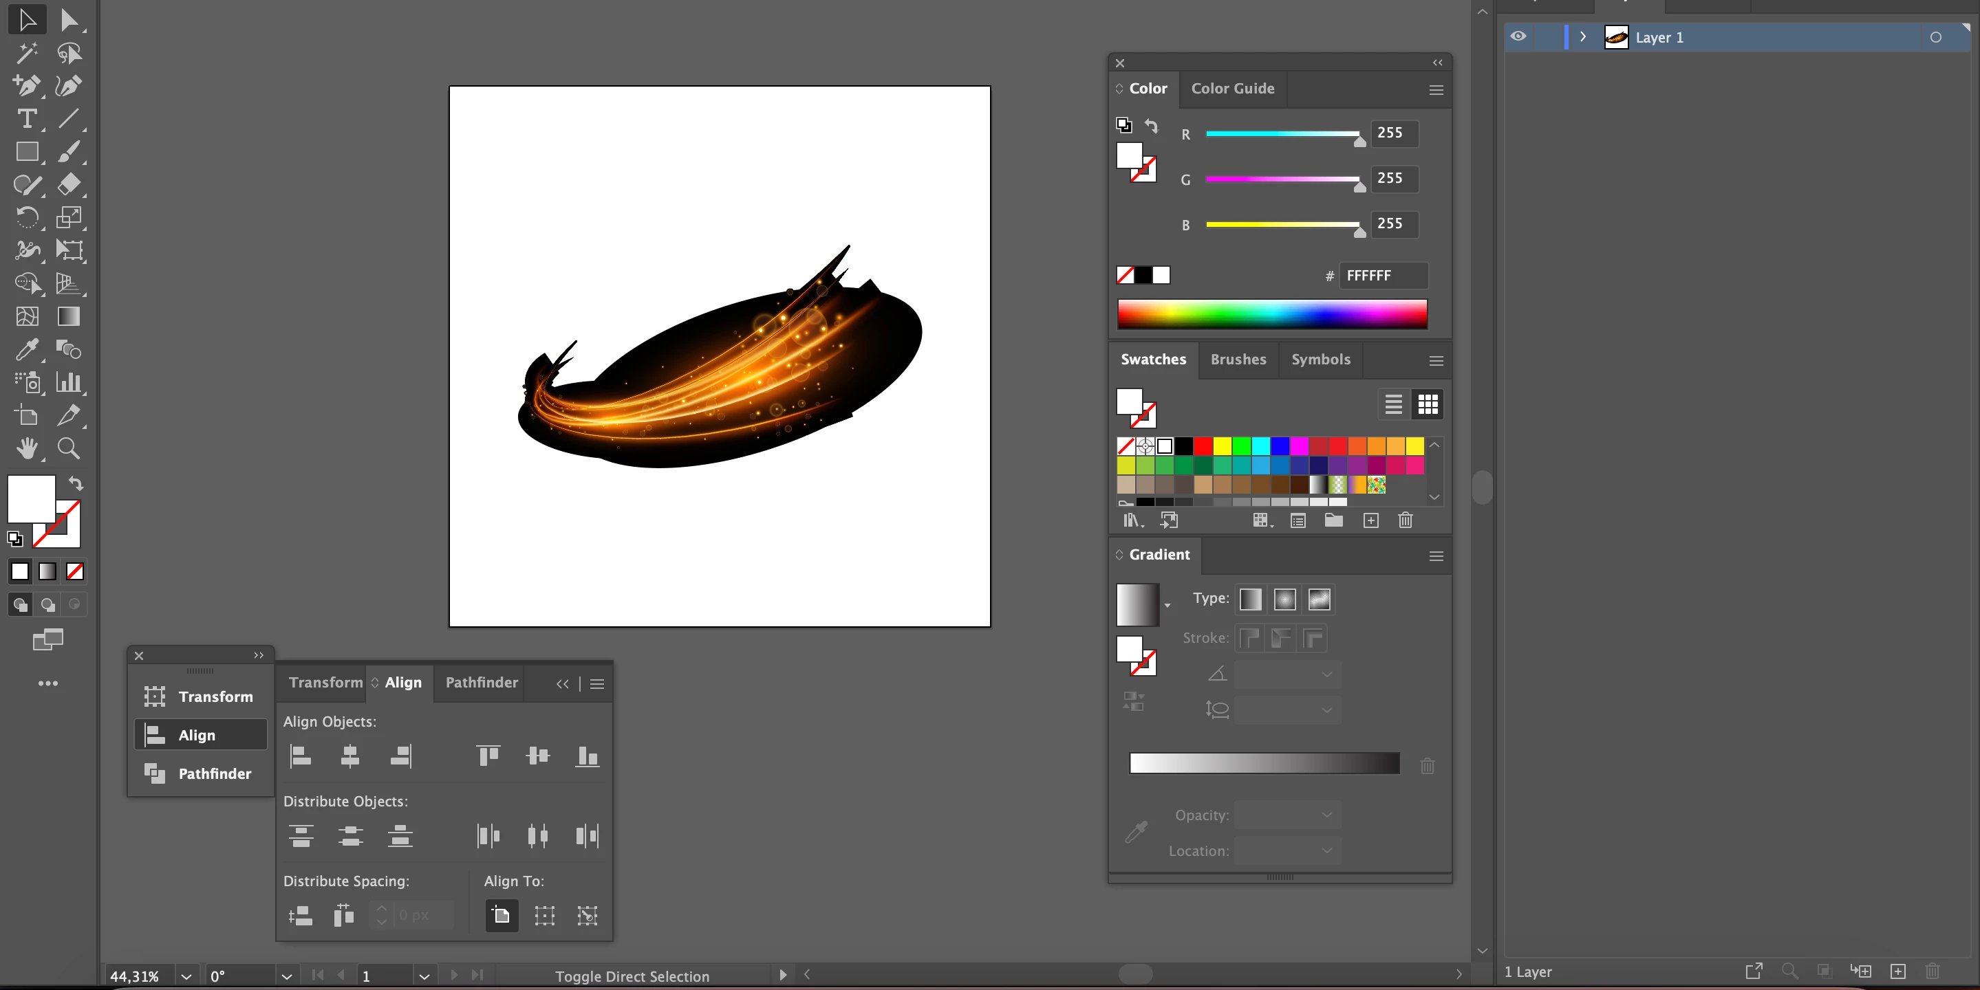Select the Type tool
This screenshot has height=990, width=1980.
coord(27,119)
